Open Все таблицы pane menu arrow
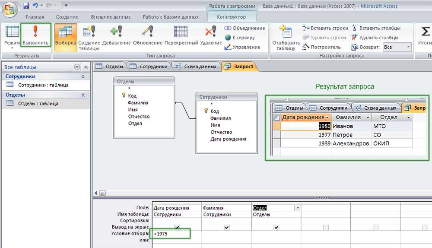This screenshot has height=248, width=432. [77, 67]
